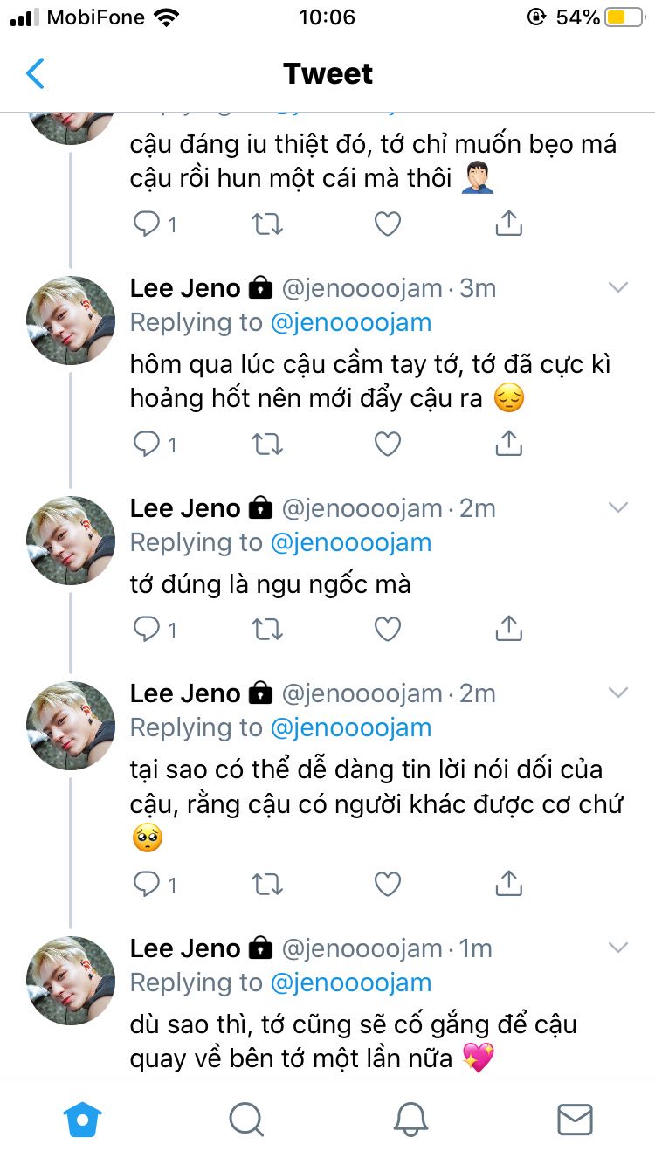Open the Lee Jeno name on the 1m tweet
The width and height of the screenshot is (655, 1165).
pos(185,948)
